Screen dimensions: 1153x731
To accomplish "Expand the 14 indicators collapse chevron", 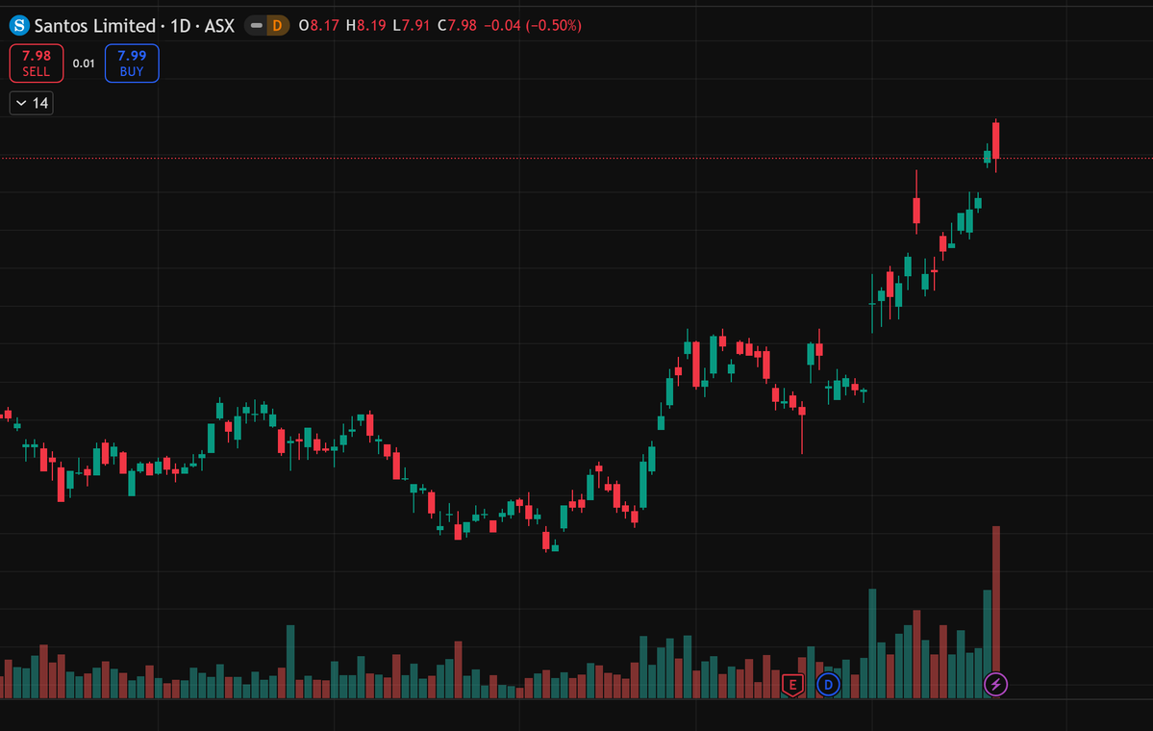I will coord(32,103).
